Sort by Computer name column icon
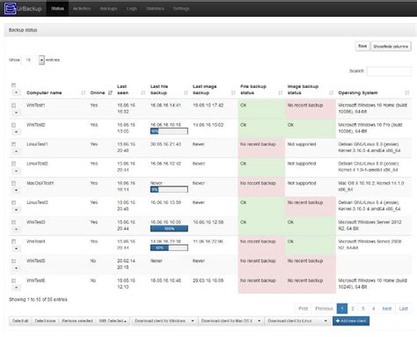Viewport: 417px width, 337px height. (83, 92)
